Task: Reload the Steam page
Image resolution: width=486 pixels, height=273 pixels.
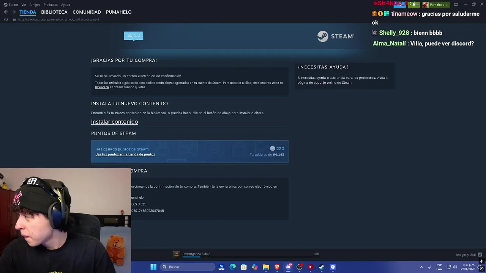Action: [6, 19]
